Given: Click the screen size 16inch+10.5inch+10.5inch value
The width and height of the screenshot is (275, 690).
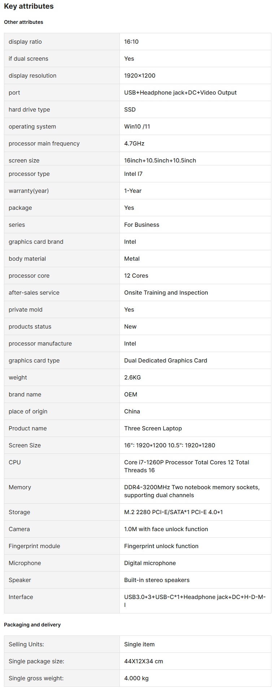Looking at the screenshot, I should pyautogui.click(x=160, y=160).
